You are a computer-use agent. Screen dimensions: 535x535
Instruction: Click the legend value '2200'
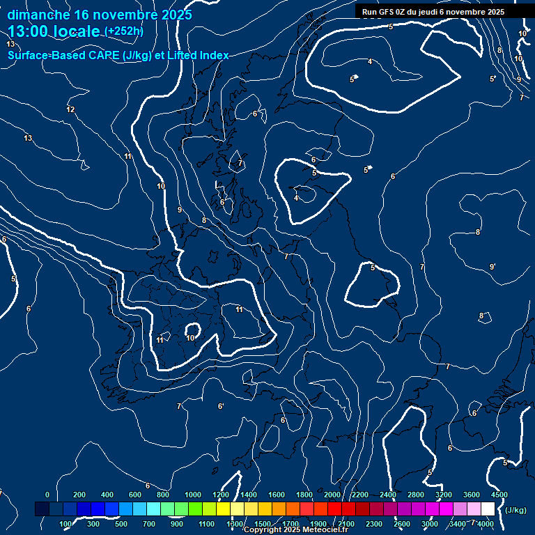tap(360, 495)
